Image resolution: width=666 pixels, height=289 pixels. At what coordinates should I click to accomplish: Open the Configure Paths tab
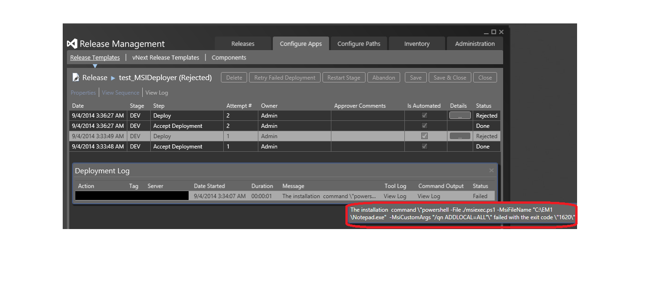coord(359,44)
